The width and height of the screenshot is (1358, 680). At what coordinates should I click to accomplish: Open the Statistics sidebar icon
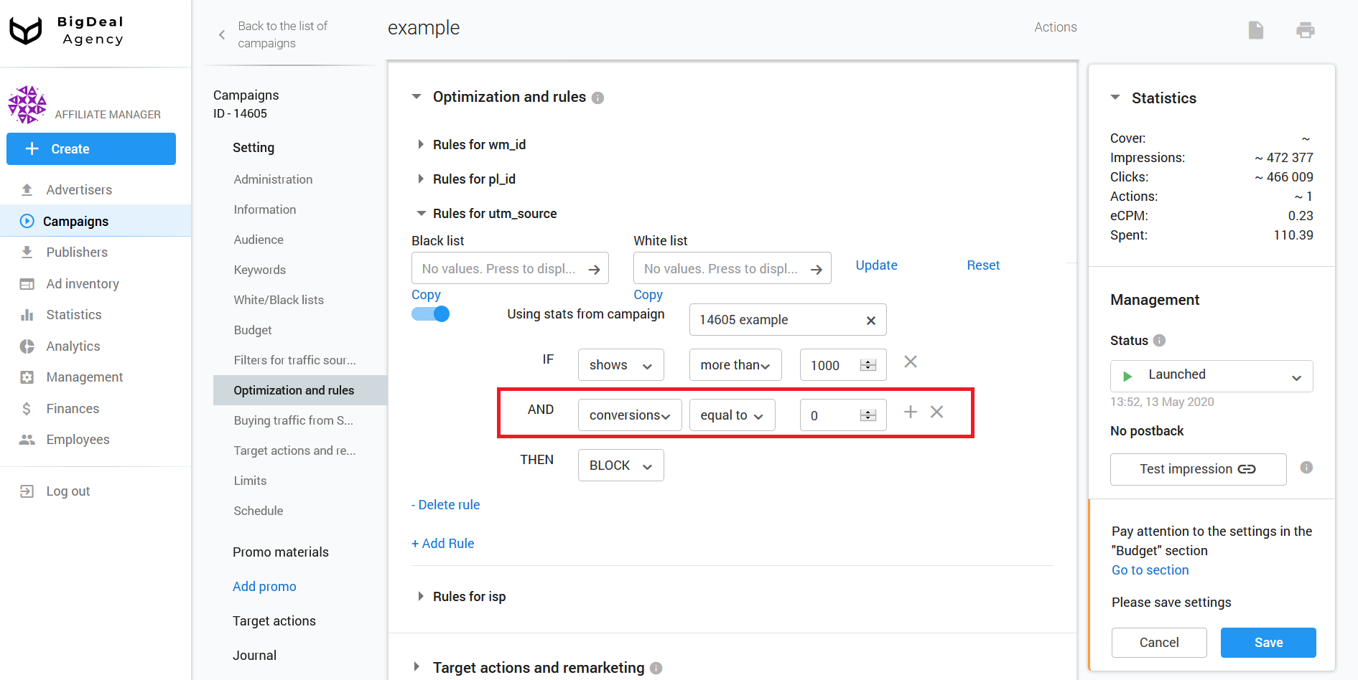coord(27,314)
